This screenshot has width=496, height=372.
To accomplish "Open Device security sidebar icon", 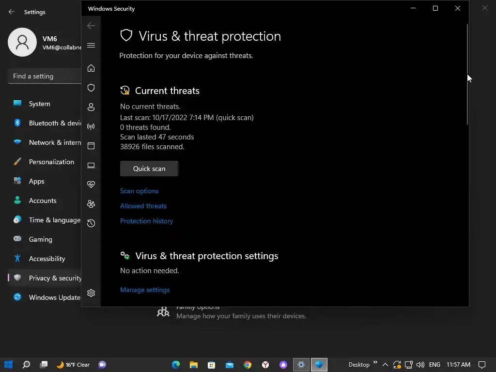I will [x=91, y=165].
